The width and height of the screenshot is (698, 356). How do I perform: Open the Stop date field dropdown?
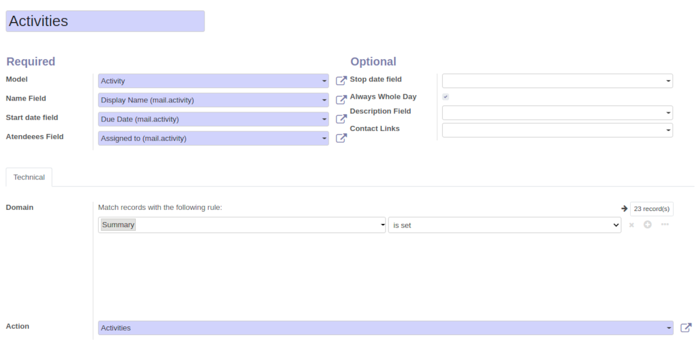coord(557,81)
